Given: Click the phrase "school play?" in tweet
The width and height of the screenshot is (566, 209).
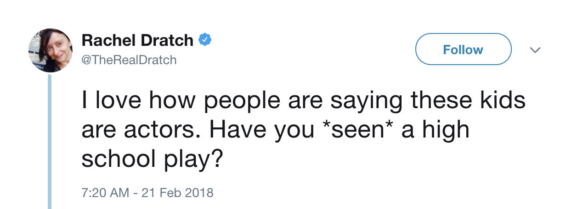Looking at the screenshot, I should point(153,158).
